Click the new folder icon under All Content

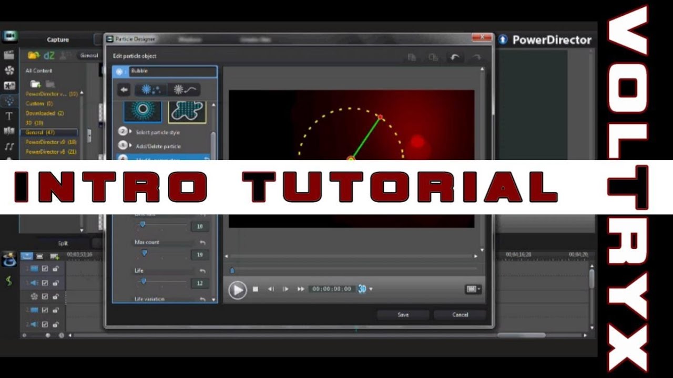35,83
